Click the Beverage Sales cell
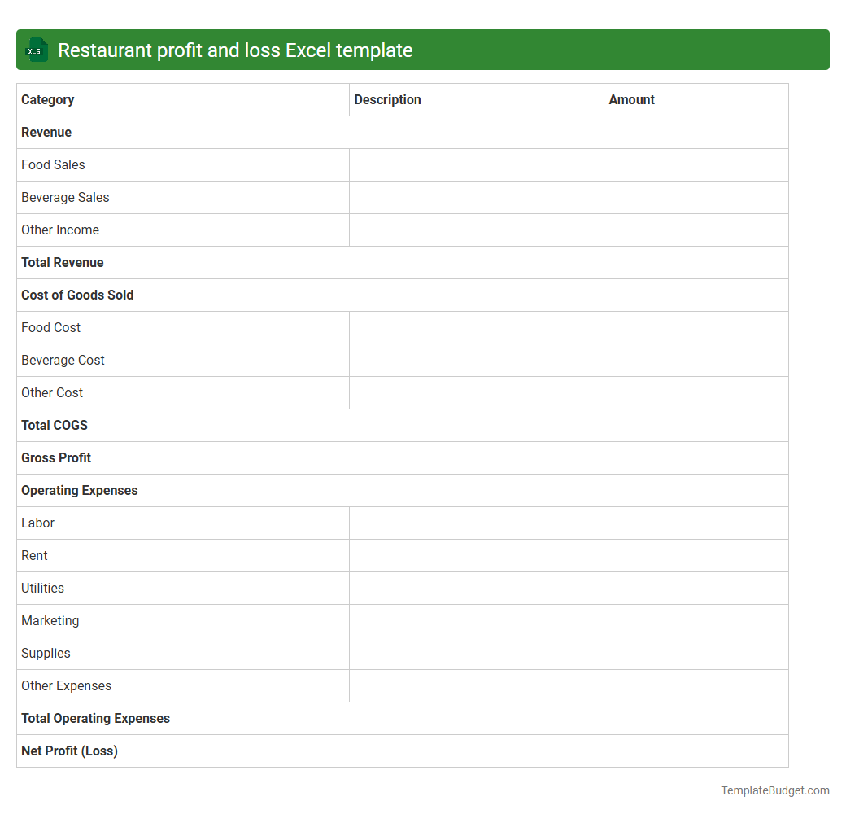 click(65, 197)
